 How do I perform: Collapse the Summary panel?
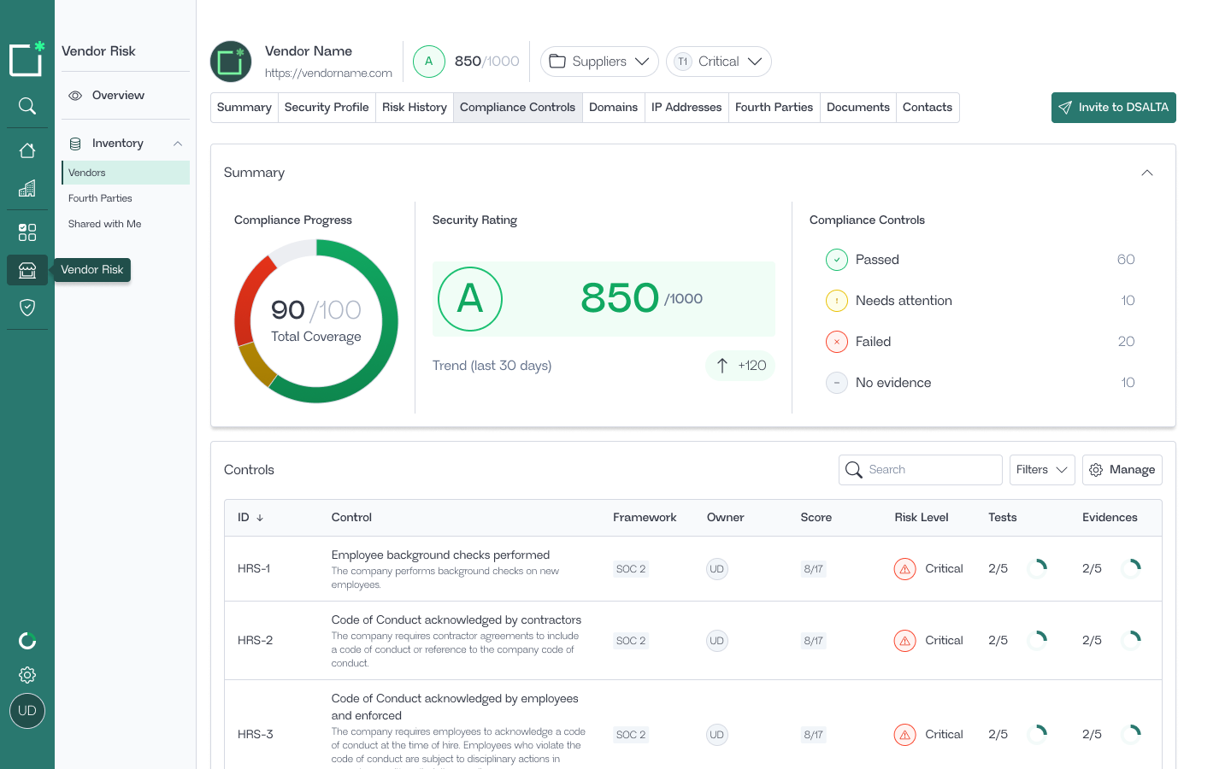click(x=1147, y=173)
